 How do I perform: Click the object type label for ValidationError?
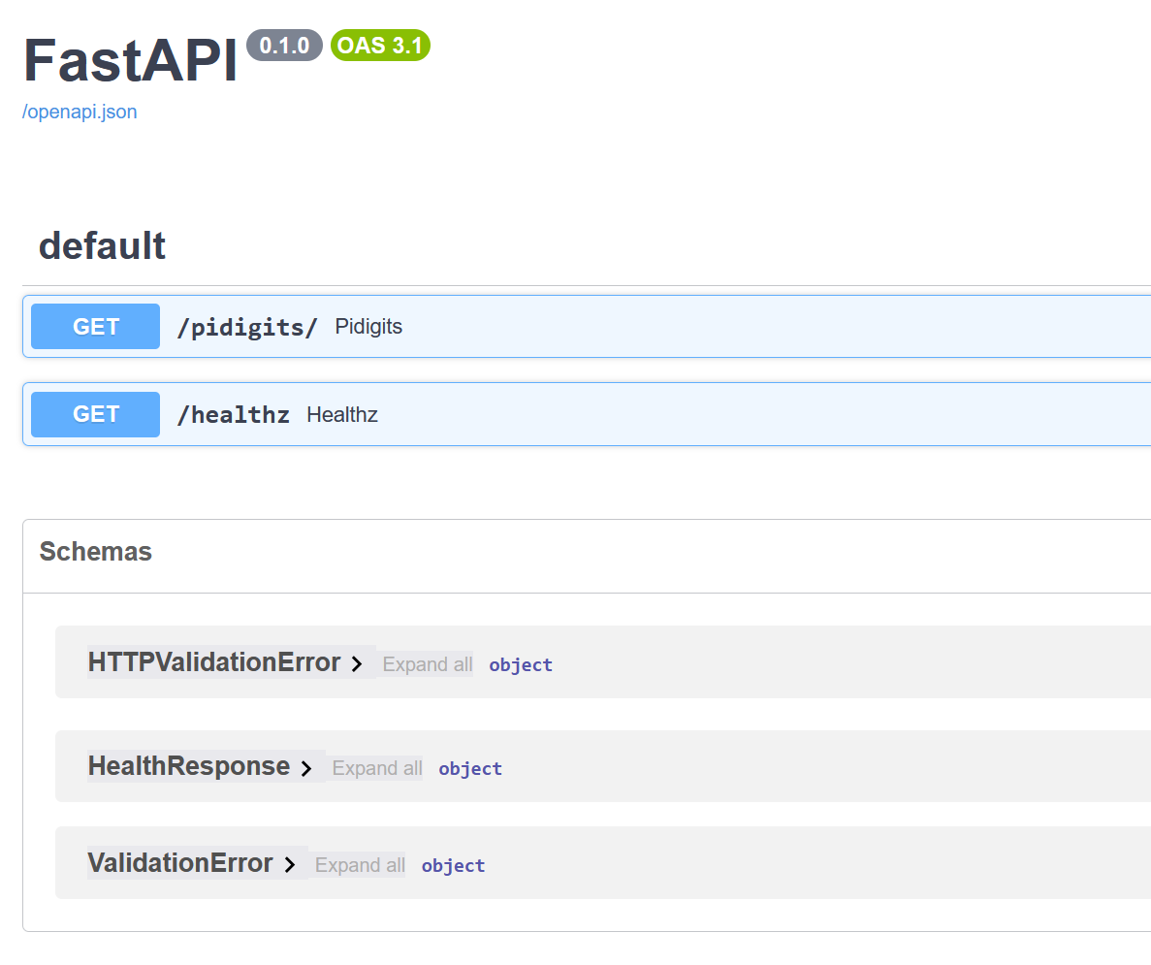[453, 865]
